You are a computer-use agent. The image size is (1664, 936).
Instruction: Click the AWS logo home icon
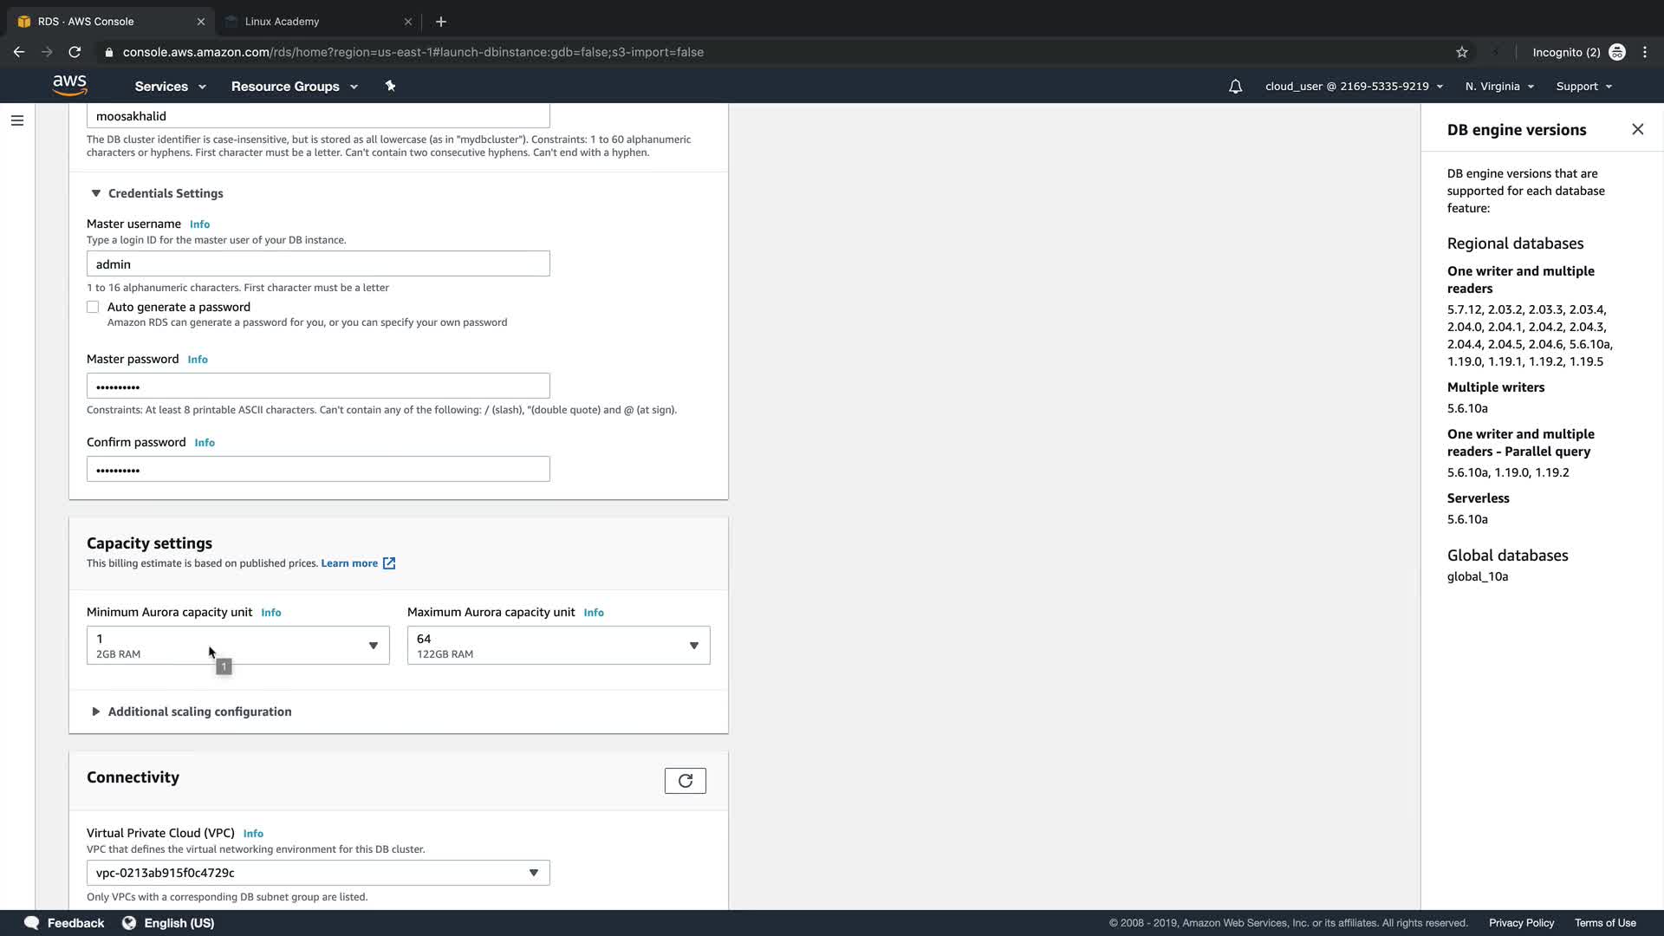click(x=69, y=86)
